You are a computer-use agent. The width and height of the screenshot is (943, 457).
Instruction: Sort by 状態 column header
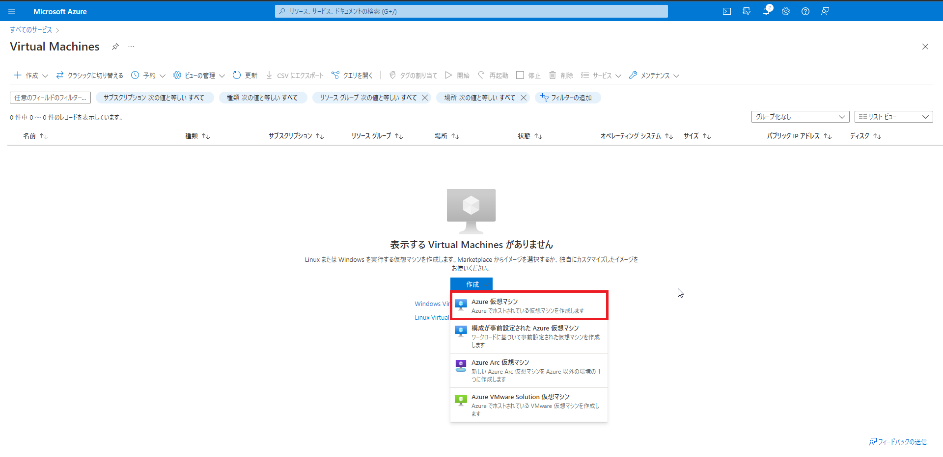(x=530, y=136)
